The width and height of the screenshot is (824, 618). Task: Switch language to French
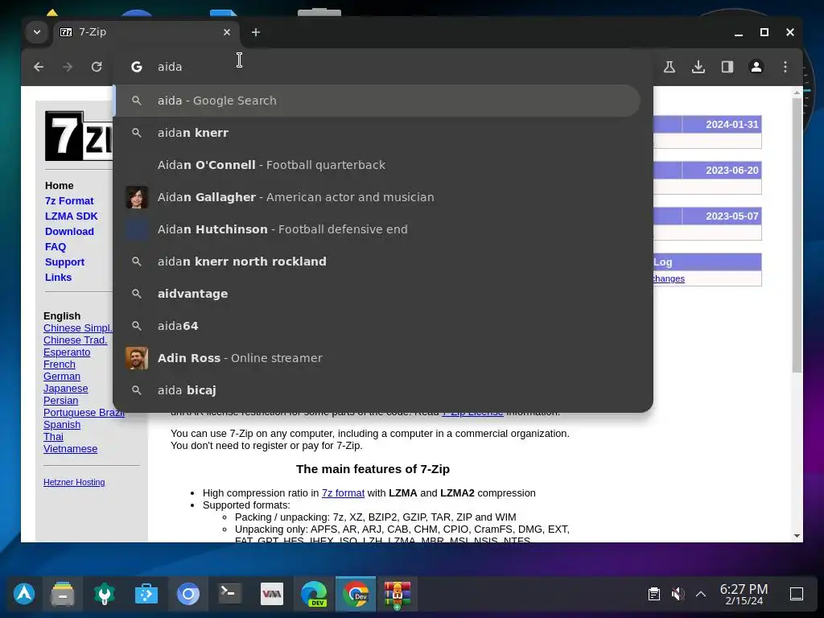pos(59,365)
